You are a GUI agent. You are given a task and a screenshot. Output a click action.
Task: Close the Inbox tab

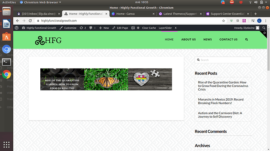(x=59, y=14)
